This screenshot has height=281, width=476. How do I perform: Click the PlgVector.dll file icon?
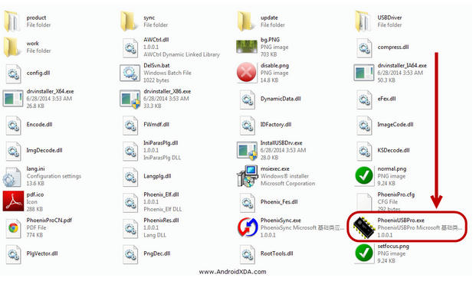[13, 253]
